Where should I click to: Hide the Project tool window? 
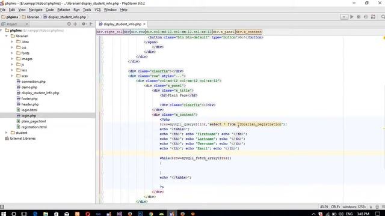click(91, 24)
